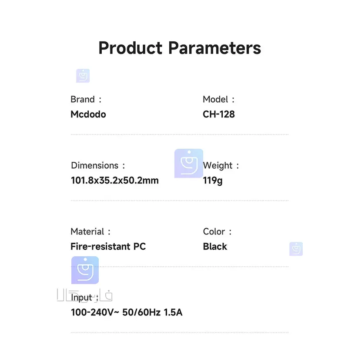This screenshot has height=348, width=348.
Task: Select the Brand label
Action: (x=86, y=100)
